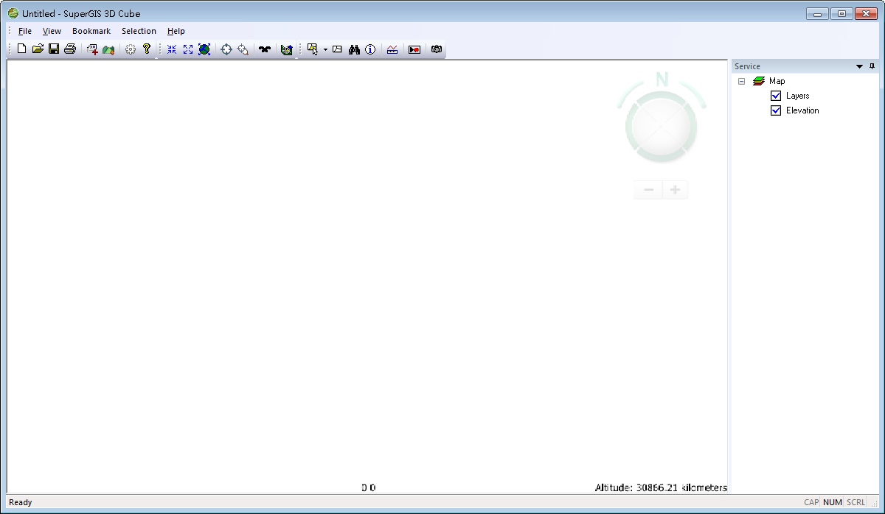This screenshot has width=885, height=514.
Task: Select the Map label in Service tree
Action: 777,81
